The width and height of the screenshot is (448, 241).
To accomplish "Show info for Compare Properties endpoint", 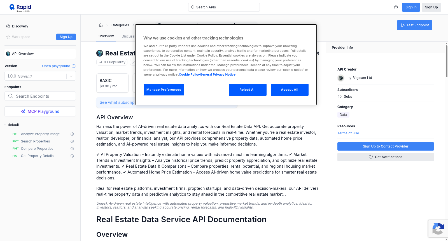I will (72, 149).
